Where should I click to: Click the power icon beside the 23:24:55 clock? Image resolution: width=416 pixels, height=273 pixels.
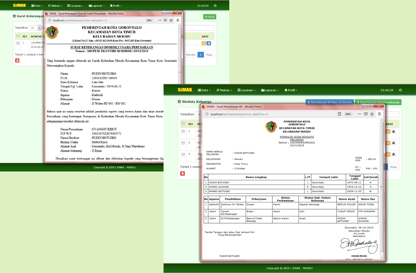pos(215,6)
